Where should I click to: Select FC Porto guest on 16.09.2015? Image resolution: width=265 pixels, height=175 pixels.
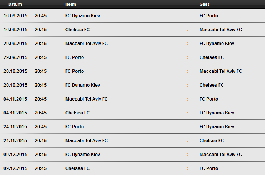[x=209, y=16]
